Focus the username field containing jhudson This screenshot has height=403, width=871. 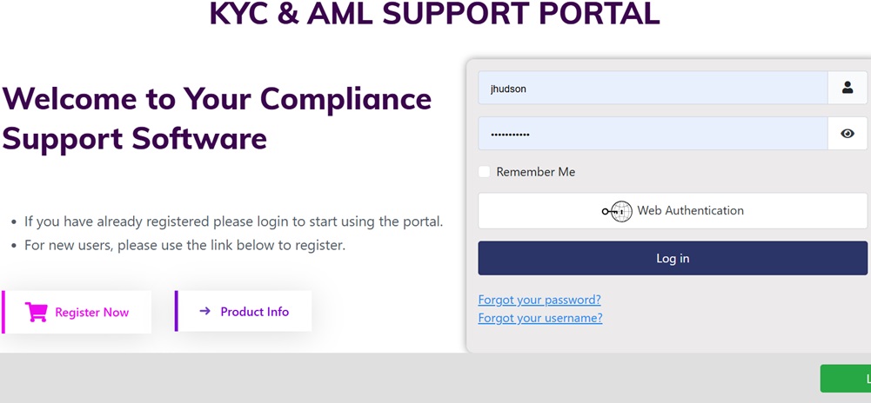point(653,88)
